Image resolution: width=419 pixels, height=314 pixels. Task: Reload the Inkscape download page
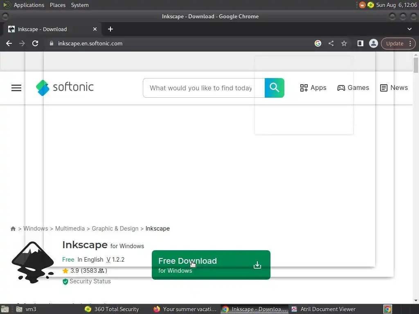pos(35,43)
